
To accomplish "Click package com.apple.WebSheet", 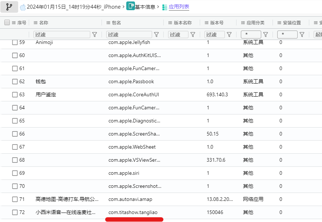I will [x=132, y=147].
